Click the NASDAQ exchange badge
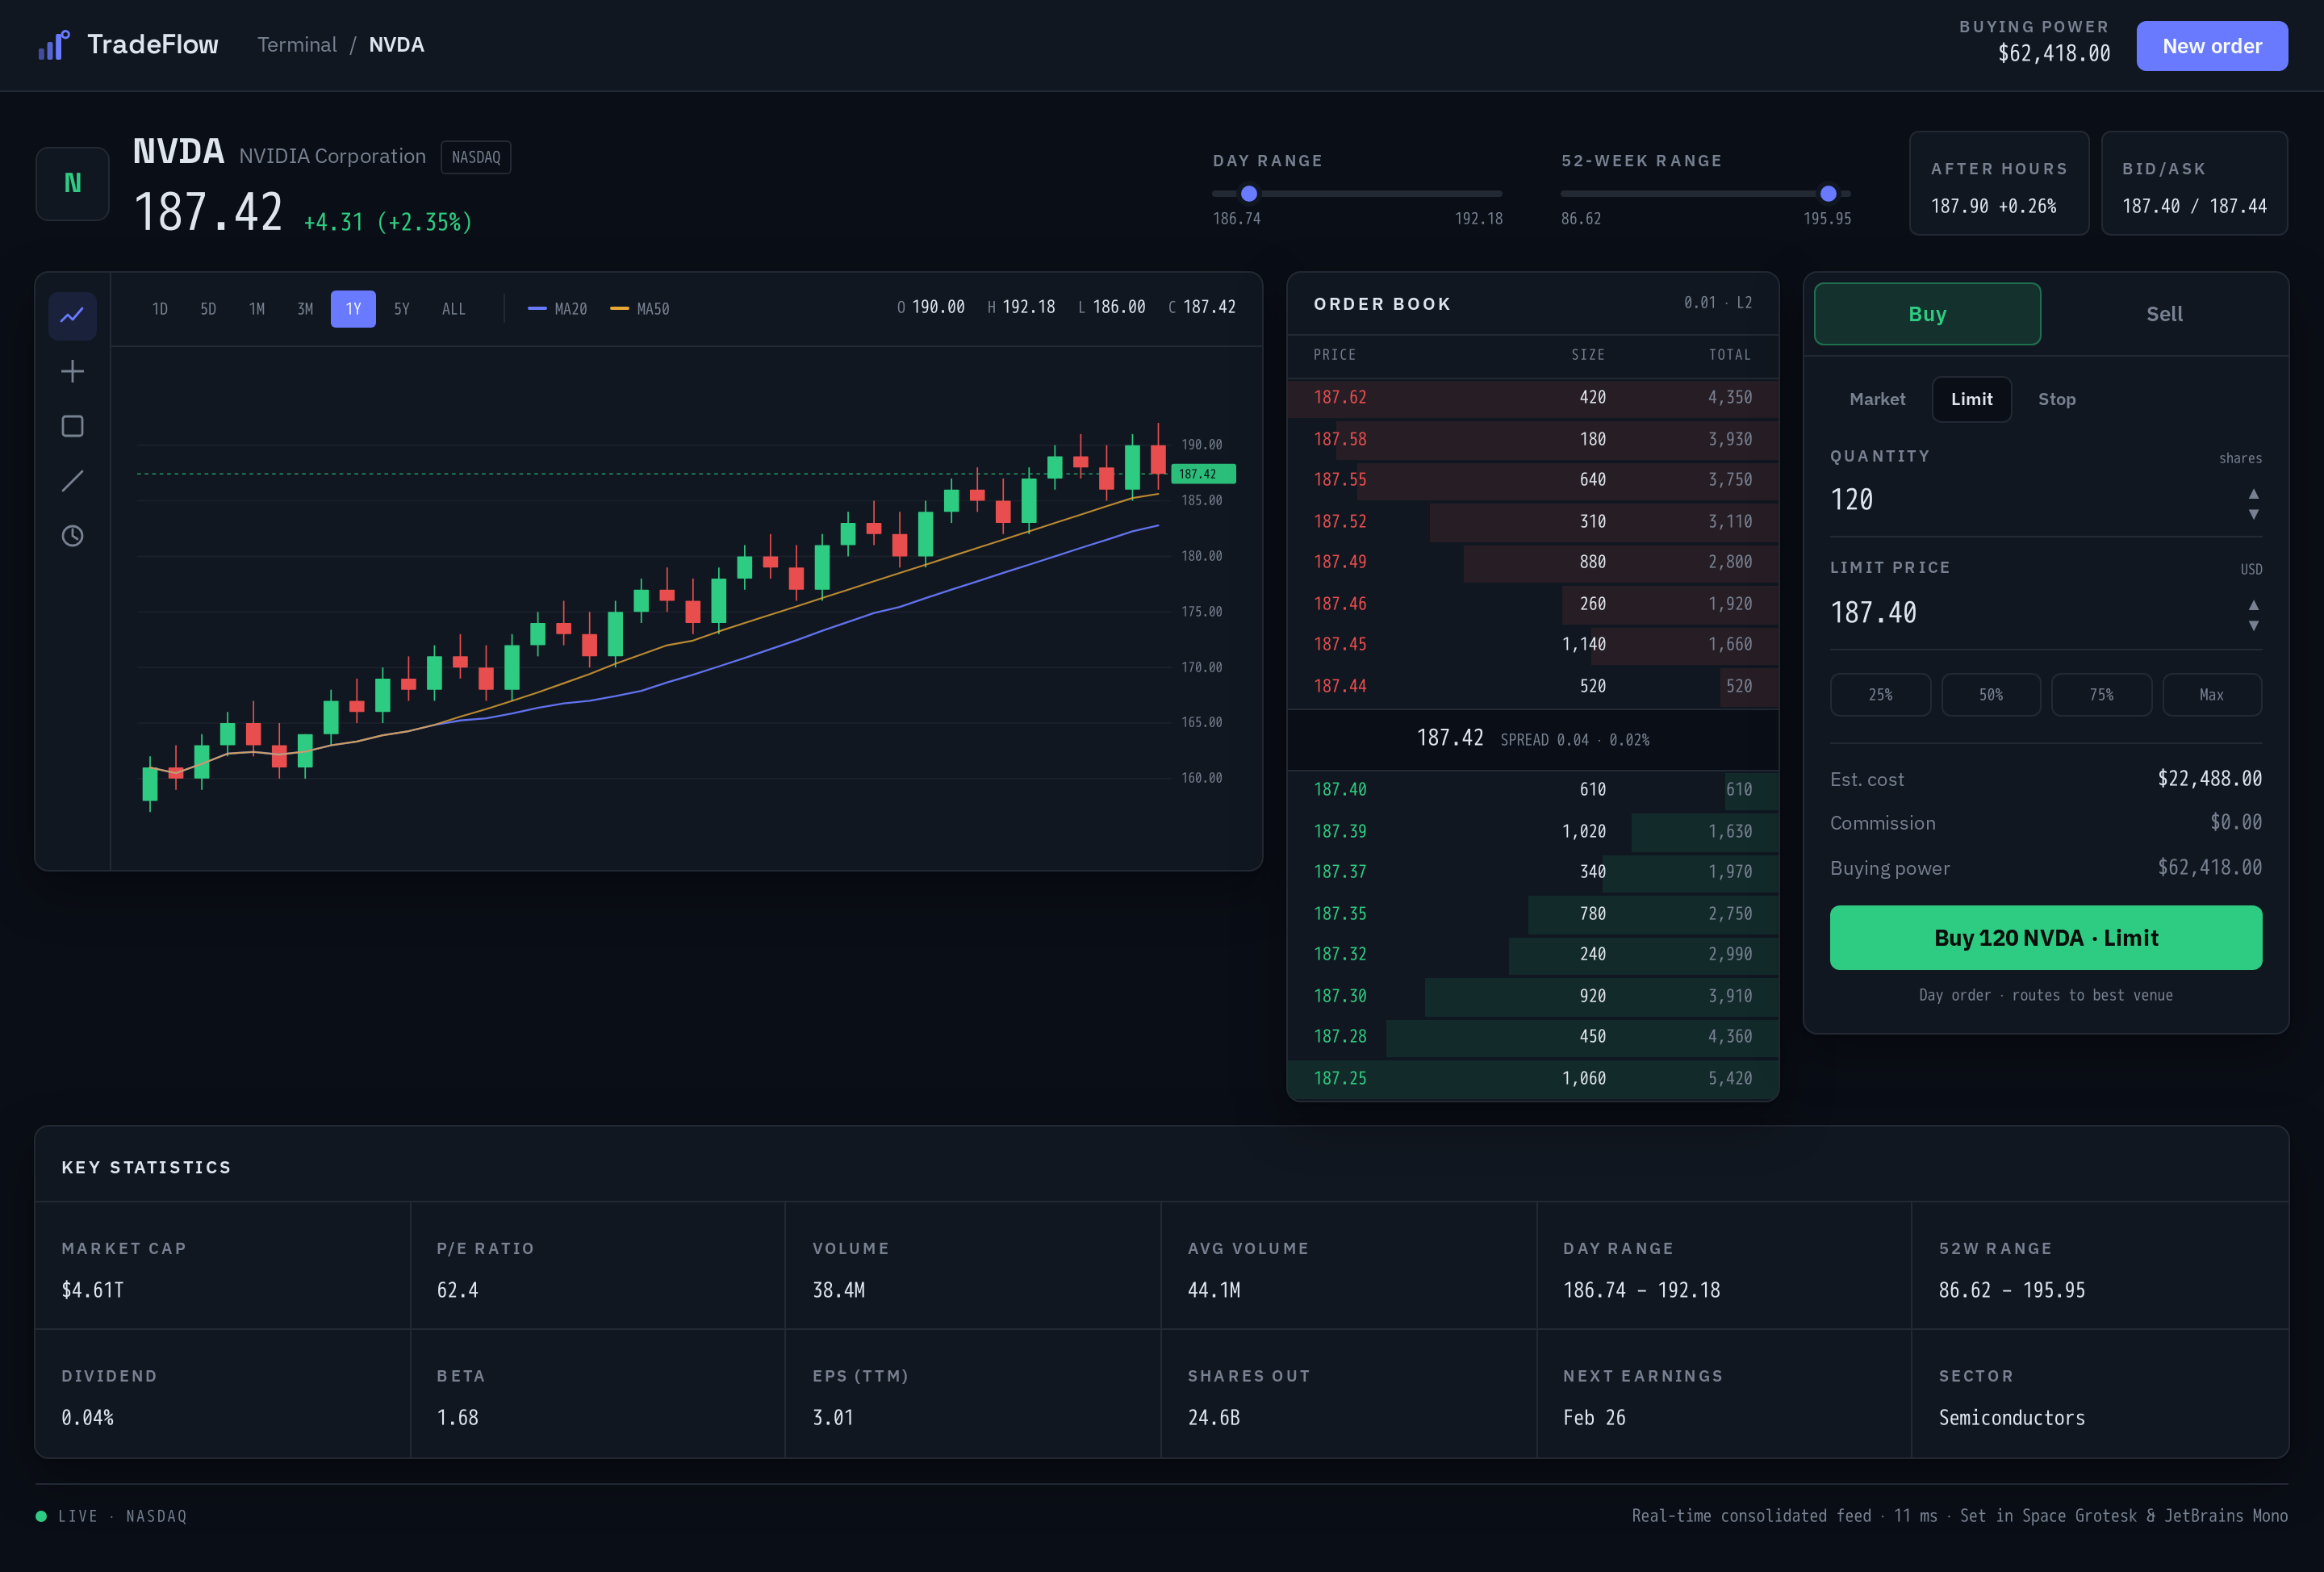Viewport: 2324px width, 1572px height. click(x=476, y=157)
